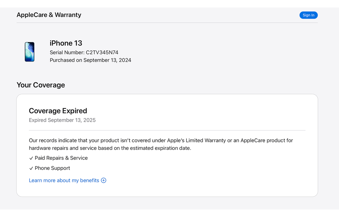Click the divider line under Coverage Expired

167,130
